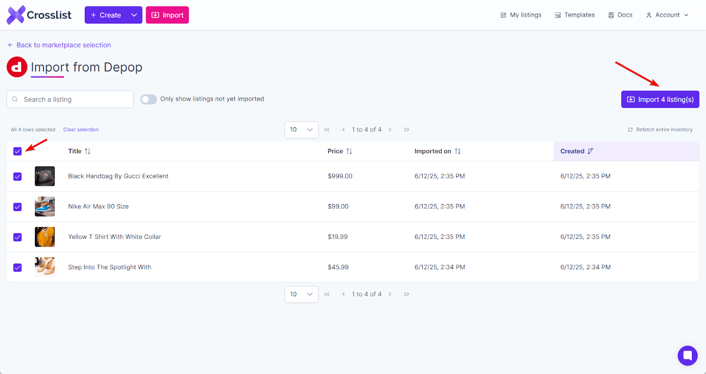This screenshot has width=706, height=374.
Task: Toggle the select-all rows checkbox
Action: click(x=18, y=151)
